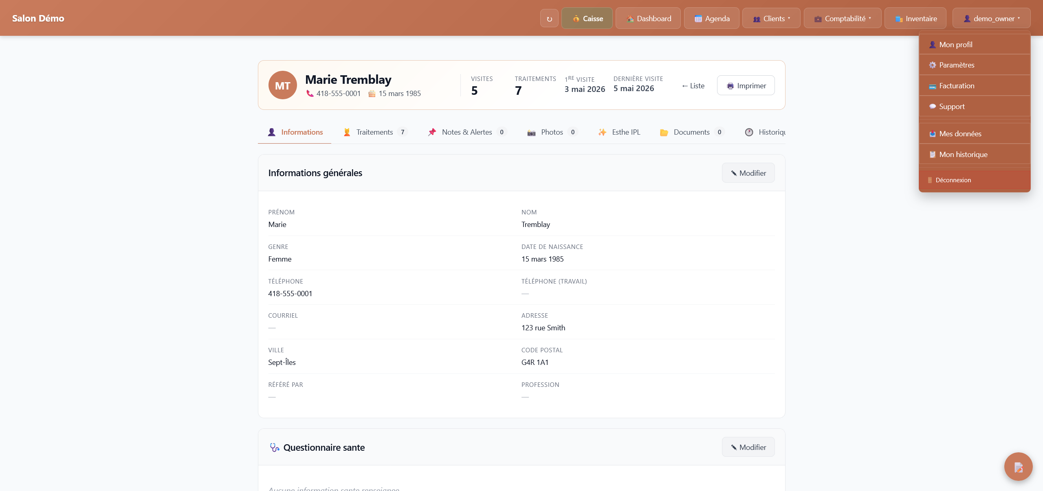
Task: Expand the Clients dropdown menu
Action: [771, 19]
